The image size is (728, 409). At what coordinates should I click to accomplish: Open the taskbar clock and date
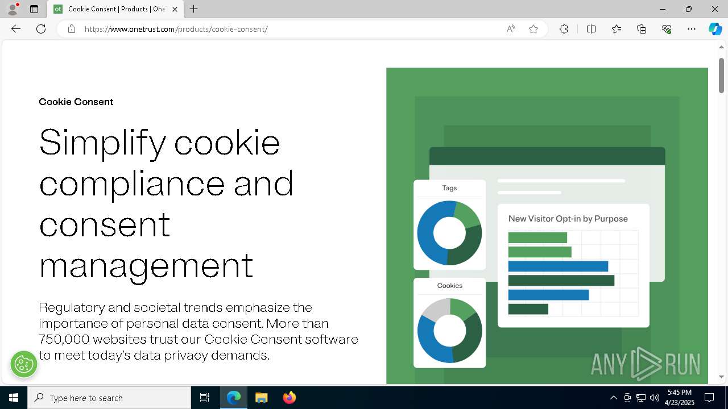[680, 398]
